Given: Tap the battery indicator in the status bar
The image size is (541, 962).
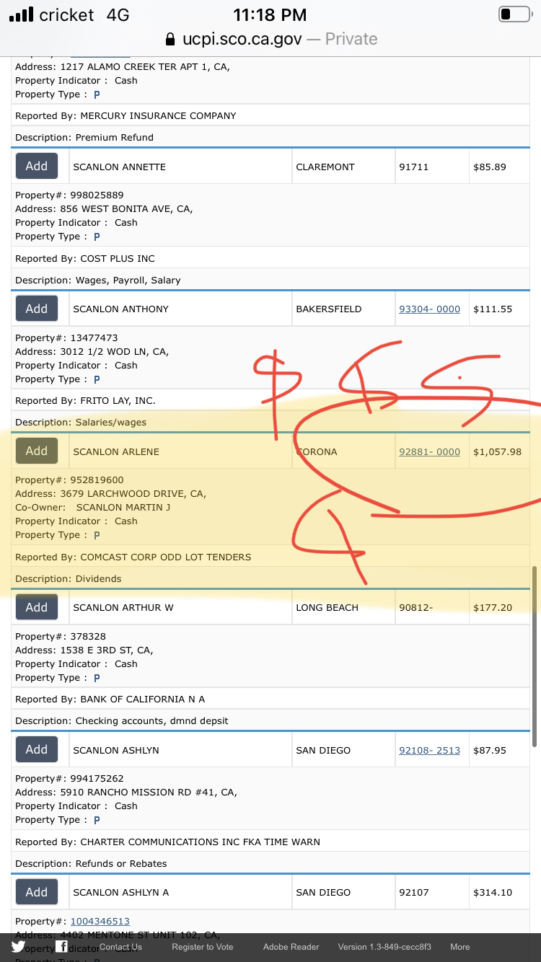Looking at the screenshot, I should (x=514, y=14).
